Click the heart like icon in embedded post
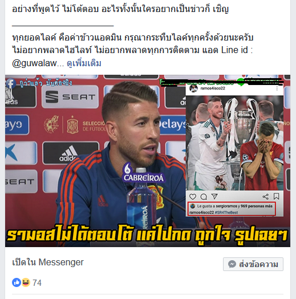 (193, 197)
